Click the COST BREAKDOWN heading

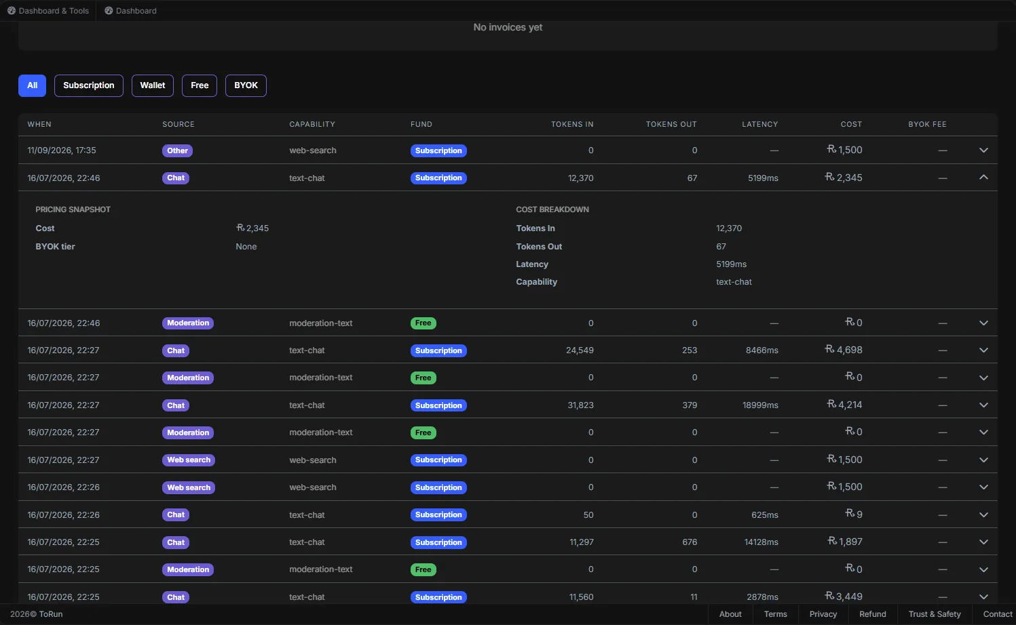click(552, 209)
